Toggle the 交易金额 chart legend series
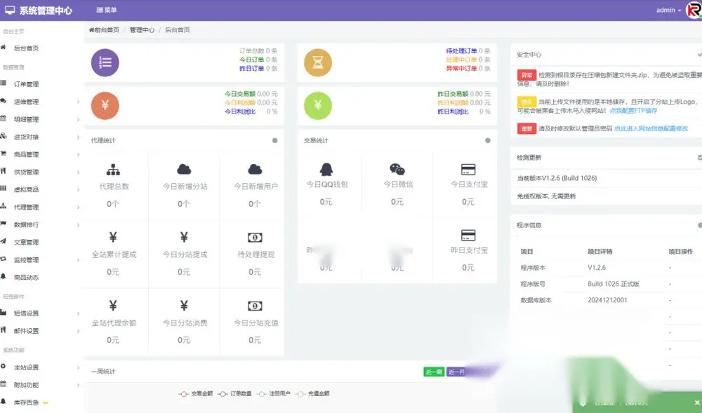The image size is (702, 413). click(196, 394)
